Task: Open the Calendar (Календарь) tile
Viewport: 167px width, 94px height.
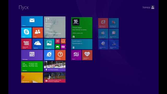Action: (32, 55)
